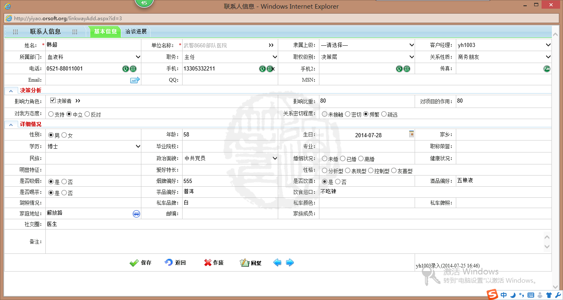Screen dimensions: 563x300
Task: Click the arrows next to 决策者 role
Action: (78, 101)
